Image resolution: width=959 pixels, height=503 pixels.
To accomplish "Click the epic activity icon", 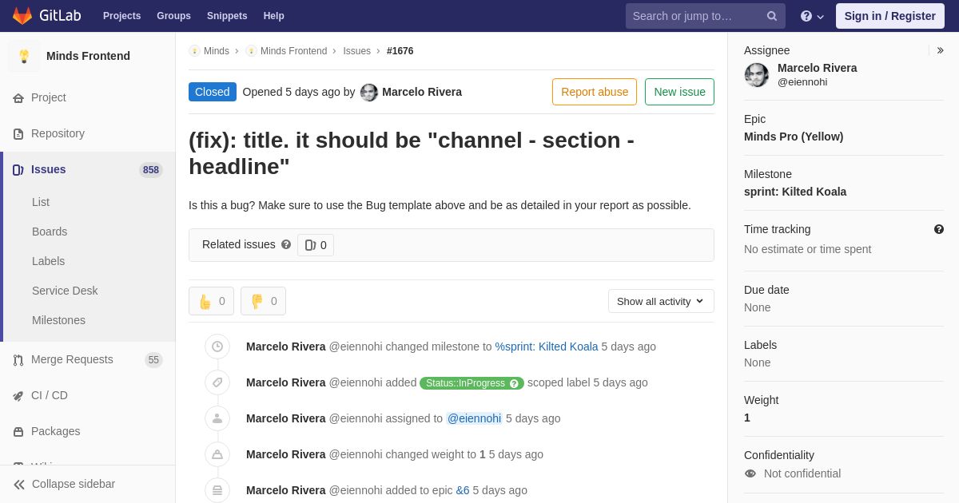I will point(217,490).
